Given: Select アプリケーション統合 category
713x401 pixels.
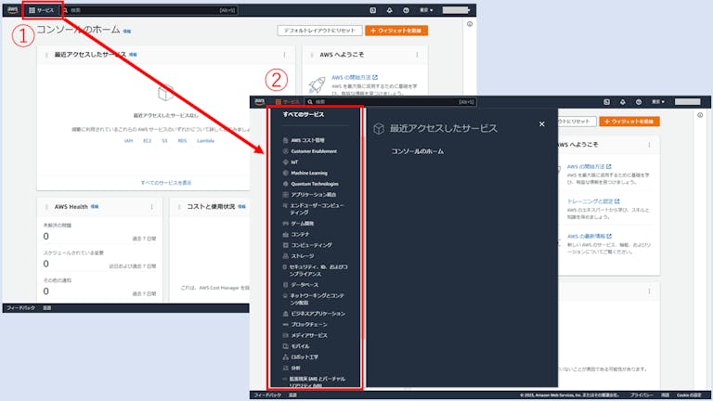Looking at the screenshot, I should (x=310, y=195).
